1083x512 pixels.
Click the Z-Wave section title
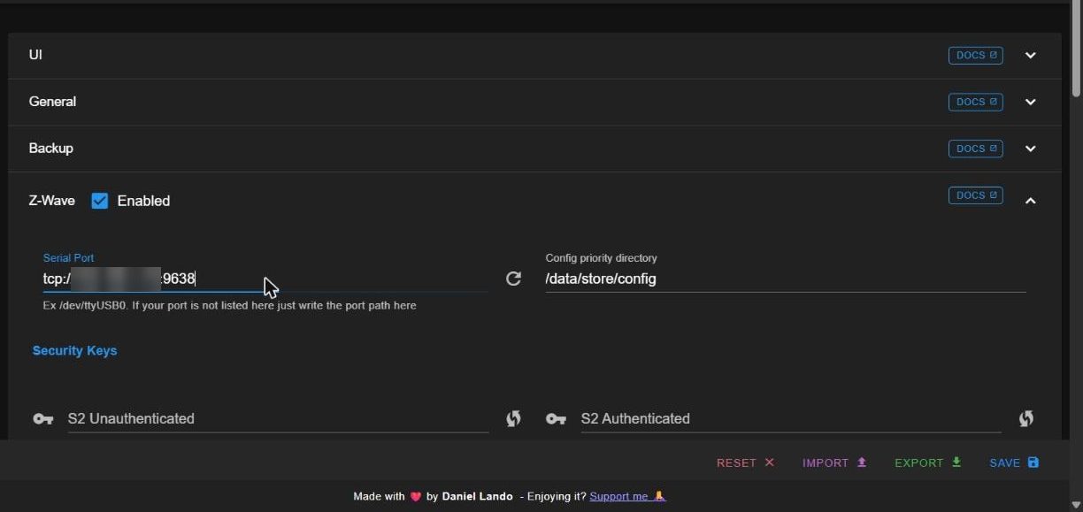[x=51, y=201]
